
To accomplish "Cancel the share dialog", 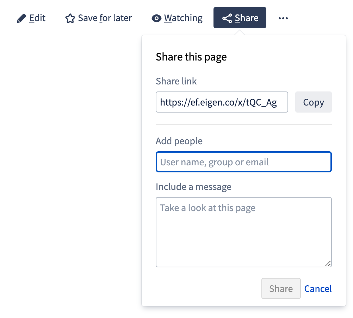I will [318, 289].
